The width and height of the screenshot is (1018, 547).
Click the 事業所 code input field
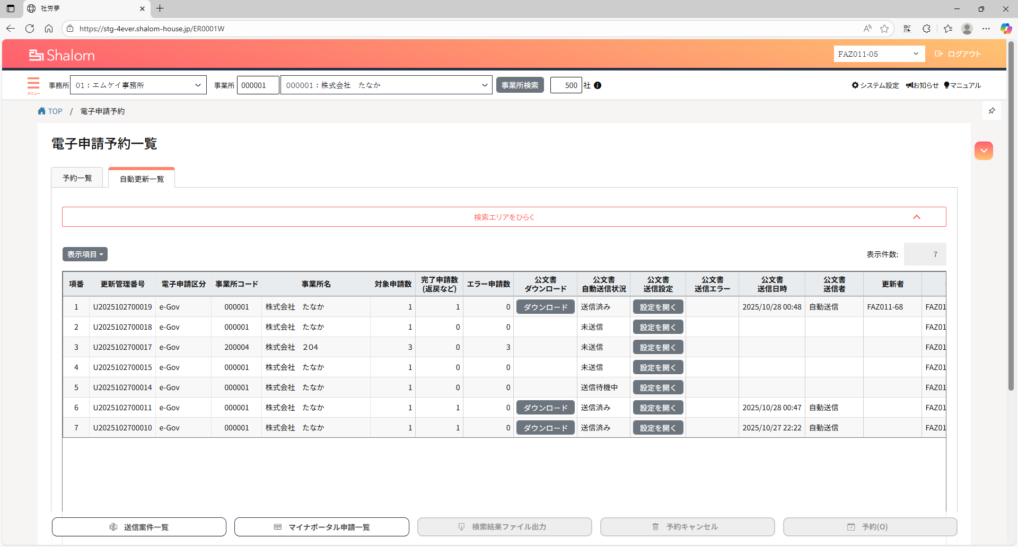[x=258, y=85]
